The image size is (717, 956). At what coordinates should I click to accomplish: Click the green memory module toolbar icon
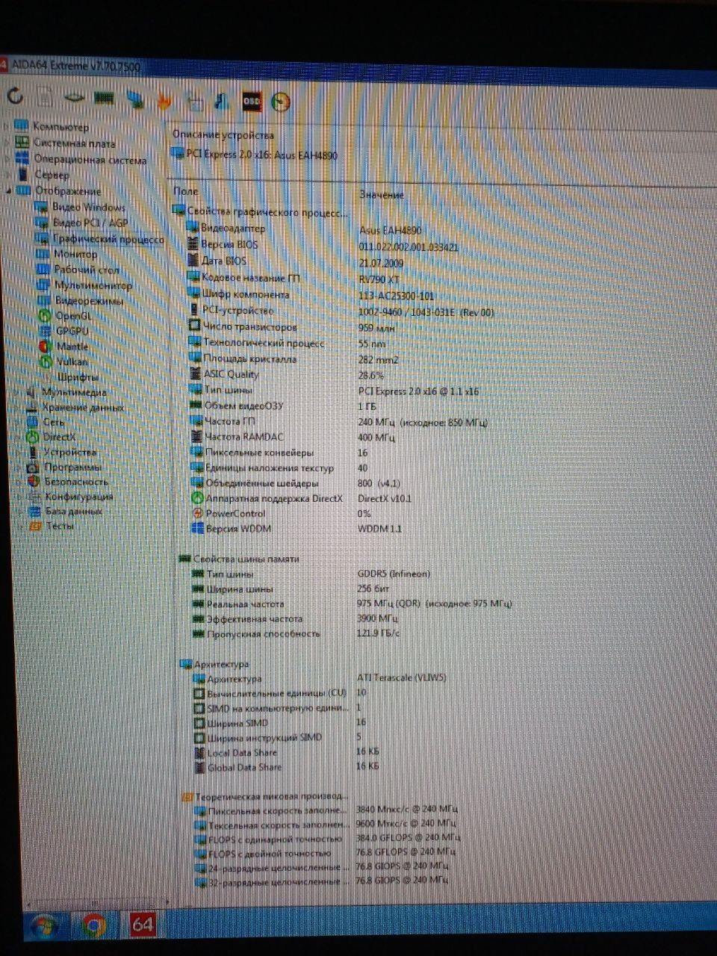(x=104, y=98)
